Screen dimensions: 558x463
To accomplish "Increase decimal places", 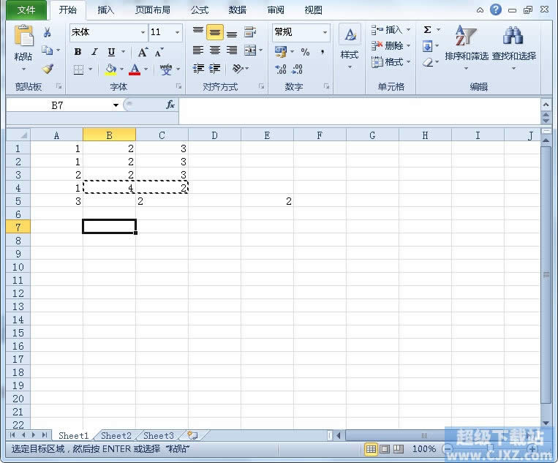I will click(281, 69).
